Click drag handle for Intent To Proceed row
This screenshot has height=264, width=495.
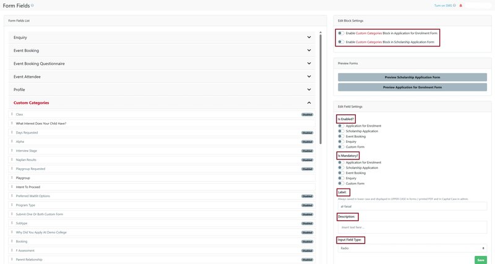[12, 187]
